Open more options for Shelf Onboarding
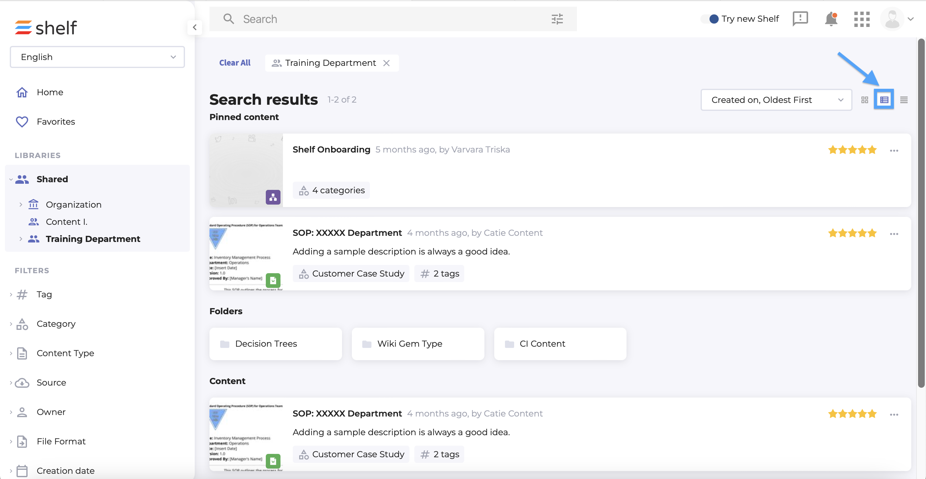This screenshot has height=479, width=926. 894,151
